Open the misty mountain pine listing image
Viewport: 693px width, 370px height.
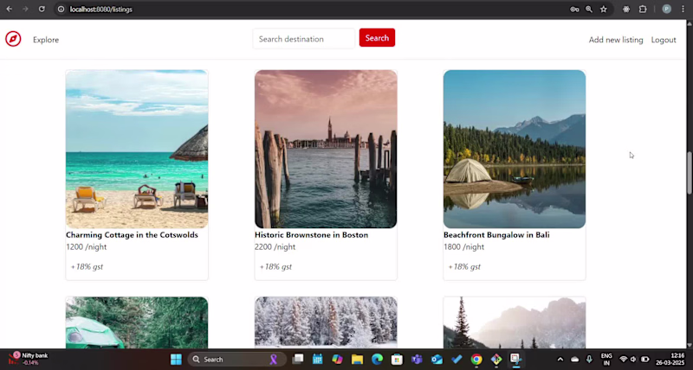[515, 322]
